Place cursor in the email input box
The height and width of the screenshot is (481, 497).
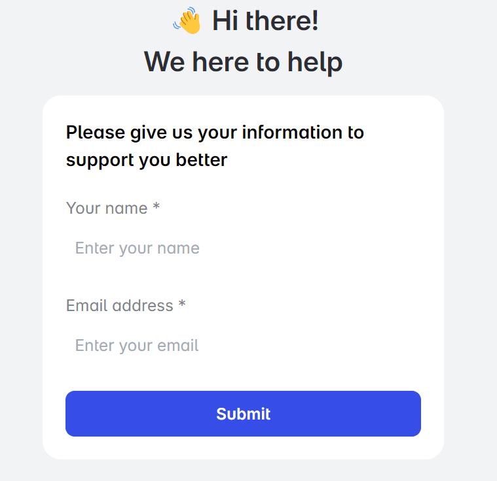(243, 345)
